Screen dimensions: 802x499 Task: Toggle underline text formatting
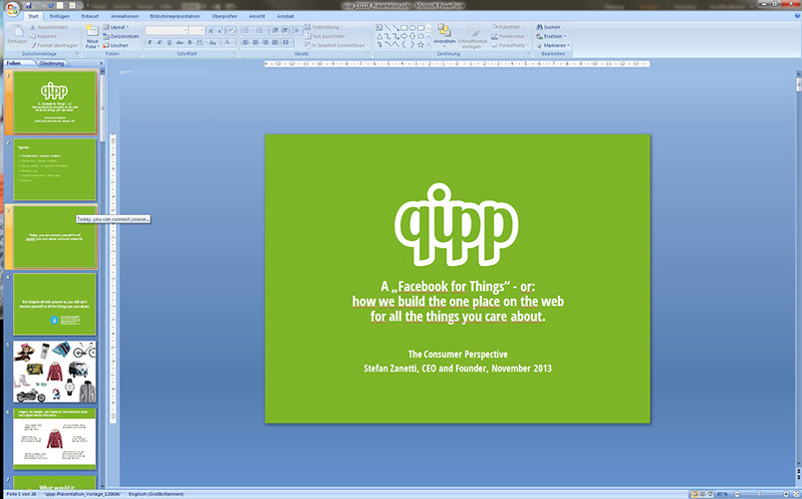(x=169, y=44)
